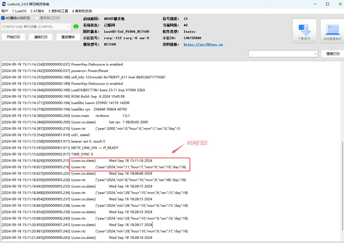Open the search text combo box dropdown
Screen dimensions: 344x243
point(315,54)
